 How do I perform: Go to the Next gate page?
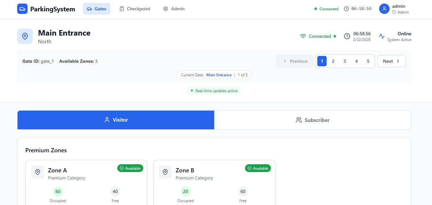click(391, 61)
